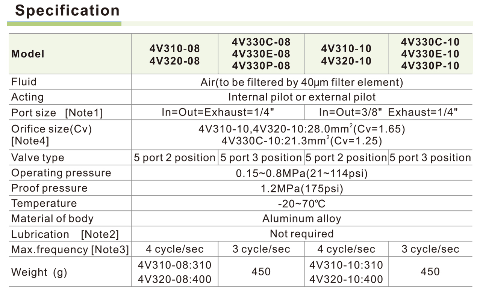The image size is (480, 291).
Task: Click the Internal pilot or external pilot text
Action: (x=302, y=97)
